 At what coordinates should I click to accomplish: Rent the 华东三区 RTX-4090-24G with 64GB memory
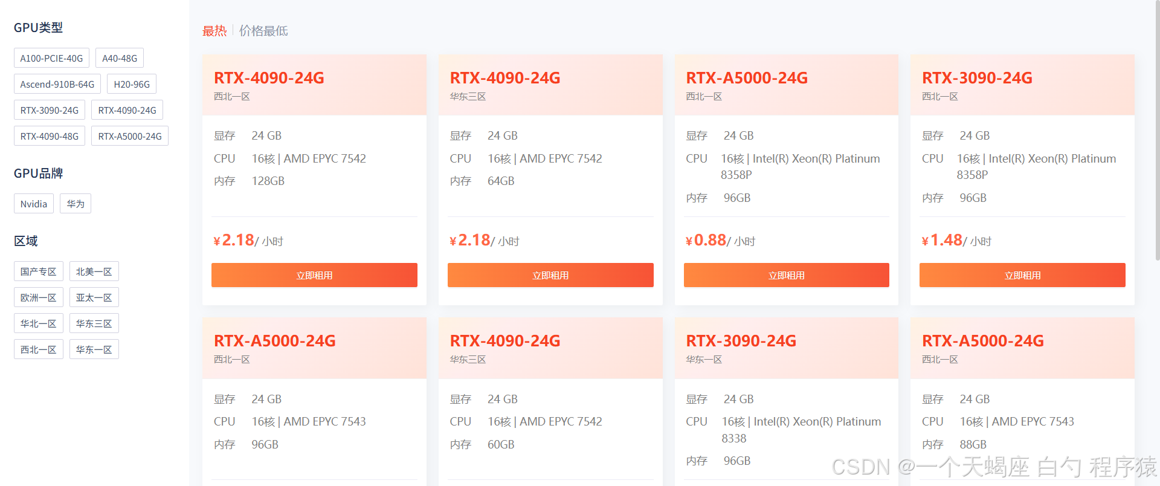(550, 275)
